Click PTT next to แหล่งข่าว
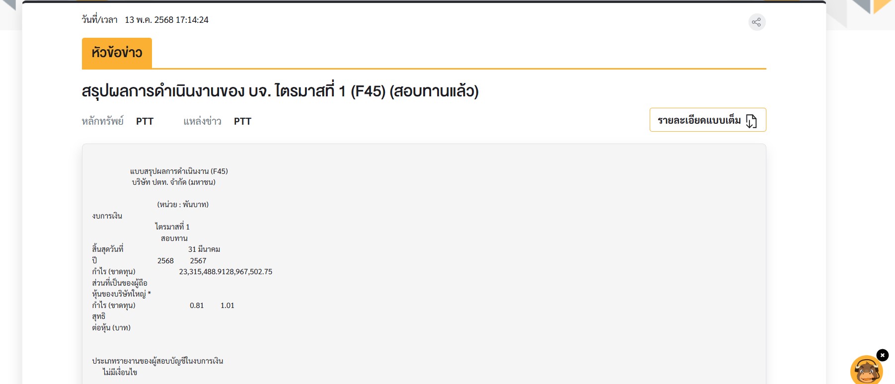895x384 pixels. tap(242, 121)
